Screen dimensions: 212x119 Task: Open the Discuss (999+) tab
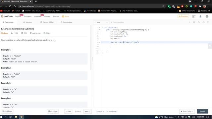47,22
